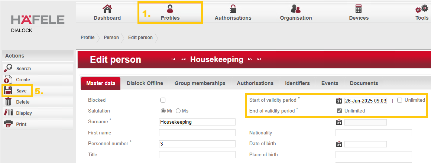This screenshot has width=431, height=163.
Task: Open the Identifiers tab
Action: click(297, 84)
